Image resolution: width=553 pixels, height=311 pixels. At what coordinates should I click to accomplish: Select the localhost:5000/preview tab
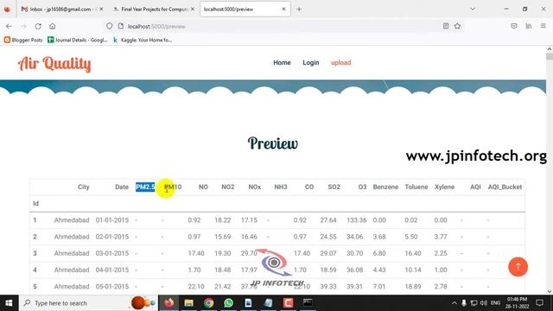(x=245, y=10)
